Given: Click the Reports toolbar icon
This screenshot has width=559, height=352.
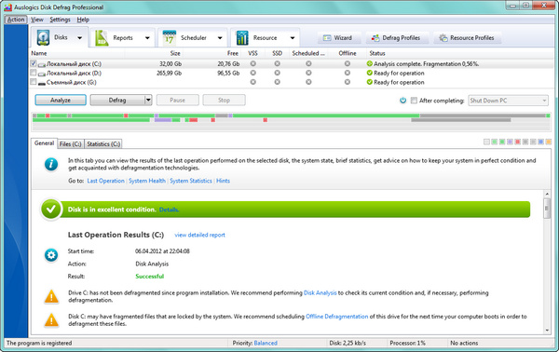Looking at the screenshot, I should (x=102, y=38).
